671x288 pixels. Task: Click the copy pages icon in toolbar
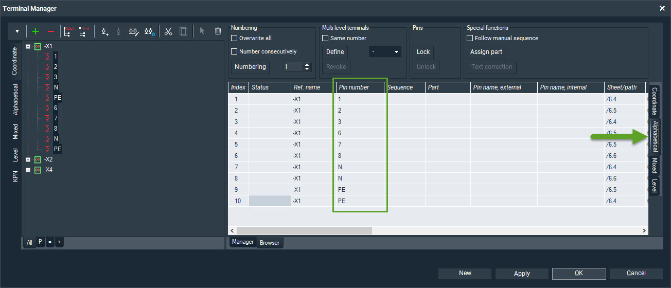(x=183, y=31)
